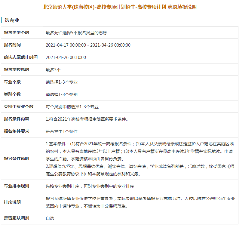Click the paragraph starting 报名系统所填专业仅供学校评审参考
239x225 pixels.
140,202
